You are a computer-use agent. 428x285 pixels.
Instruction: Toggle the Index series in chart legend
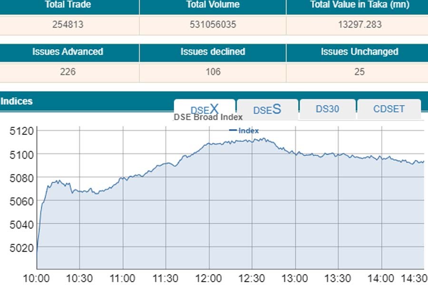(x=244, y=131)
